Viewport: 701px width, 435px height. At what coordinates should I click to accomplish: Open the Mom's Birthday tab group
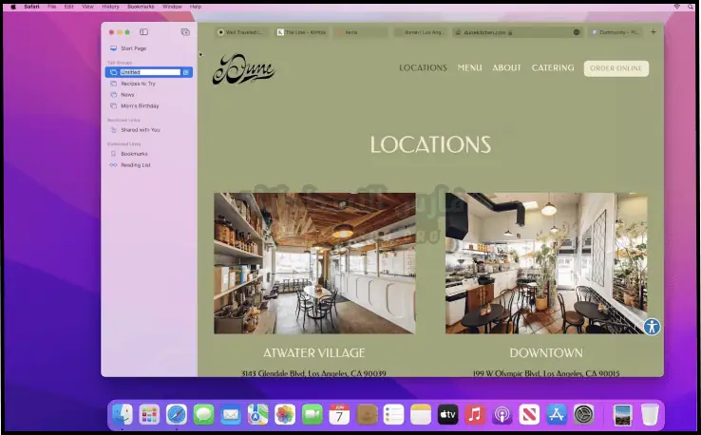point(140,106)
